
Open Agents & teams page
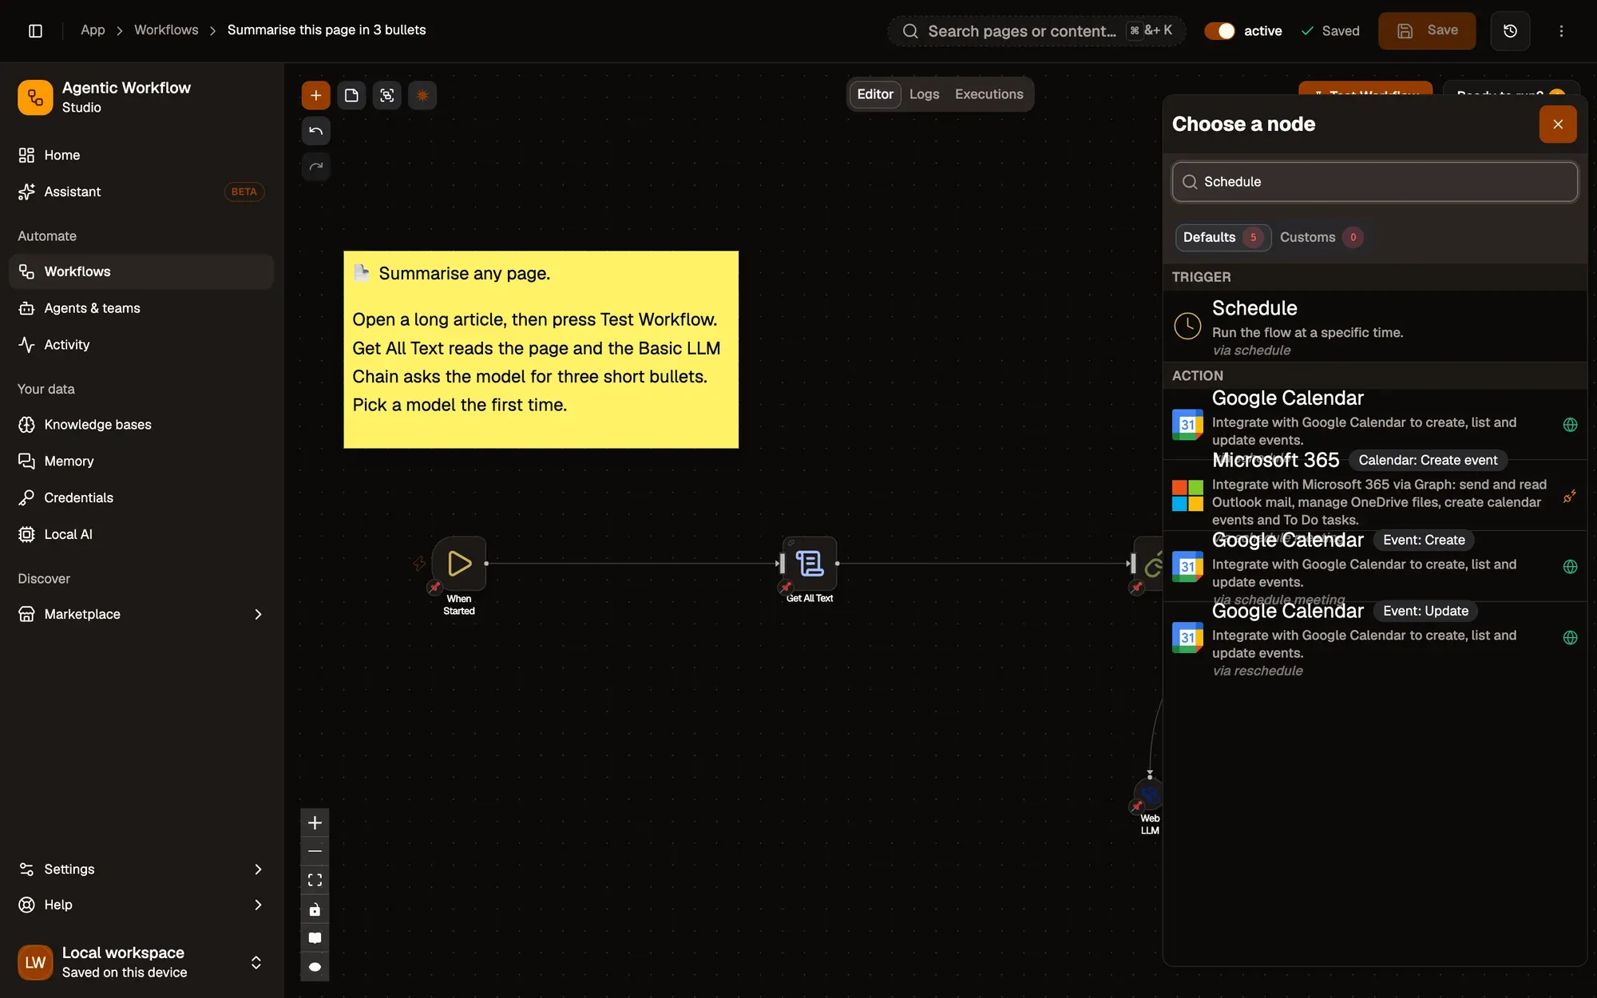tap(141, 308)
